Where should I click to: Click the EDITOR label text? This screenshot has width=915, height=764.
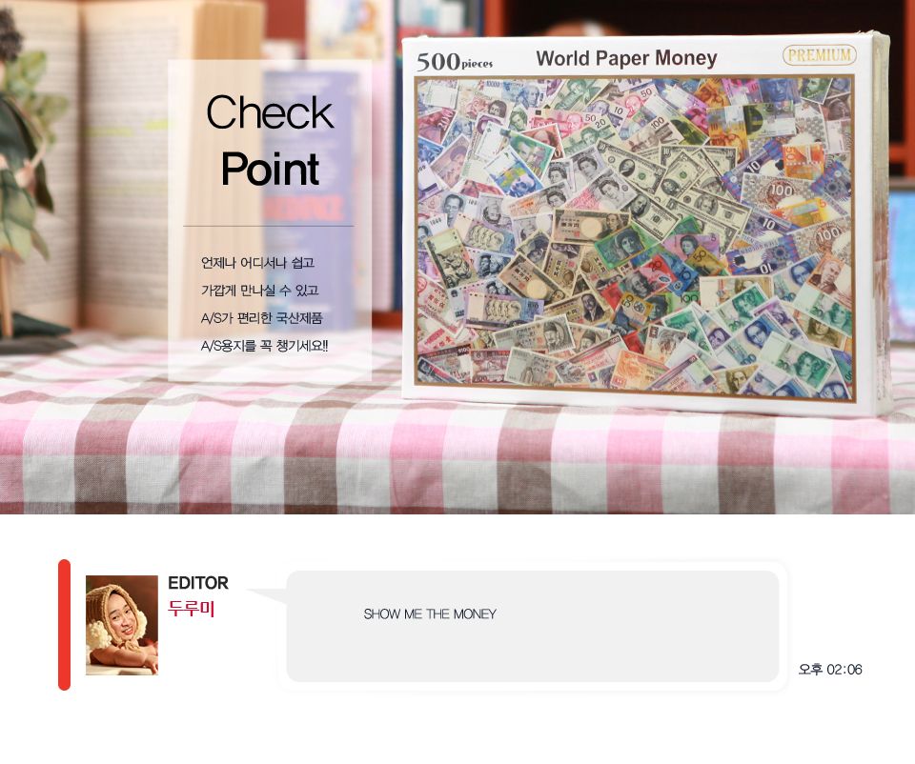coord(198,583)
